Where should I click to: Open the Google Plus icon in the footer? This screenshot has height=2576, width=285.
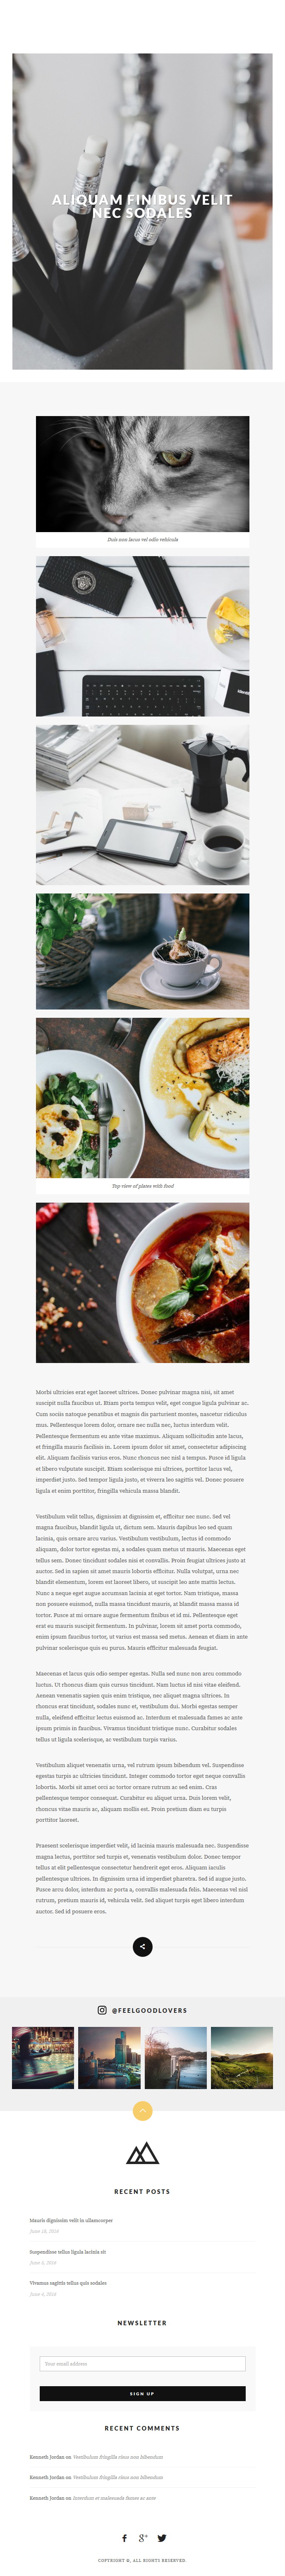pyautogui.click(x=142, y=2538)
